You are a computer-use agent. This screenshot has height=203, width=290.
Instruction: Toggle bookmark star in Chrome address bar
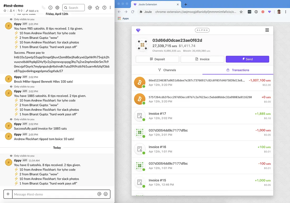(x=241, y=12)
